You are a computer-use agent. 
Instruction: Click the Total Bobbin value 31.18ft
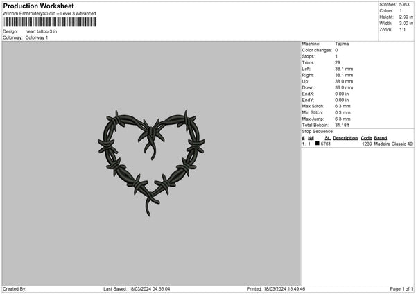coord(343,125)
